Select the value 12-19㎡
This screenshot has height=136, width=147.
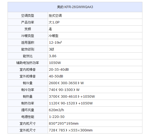pyautogui.click(x=55, y=43)
